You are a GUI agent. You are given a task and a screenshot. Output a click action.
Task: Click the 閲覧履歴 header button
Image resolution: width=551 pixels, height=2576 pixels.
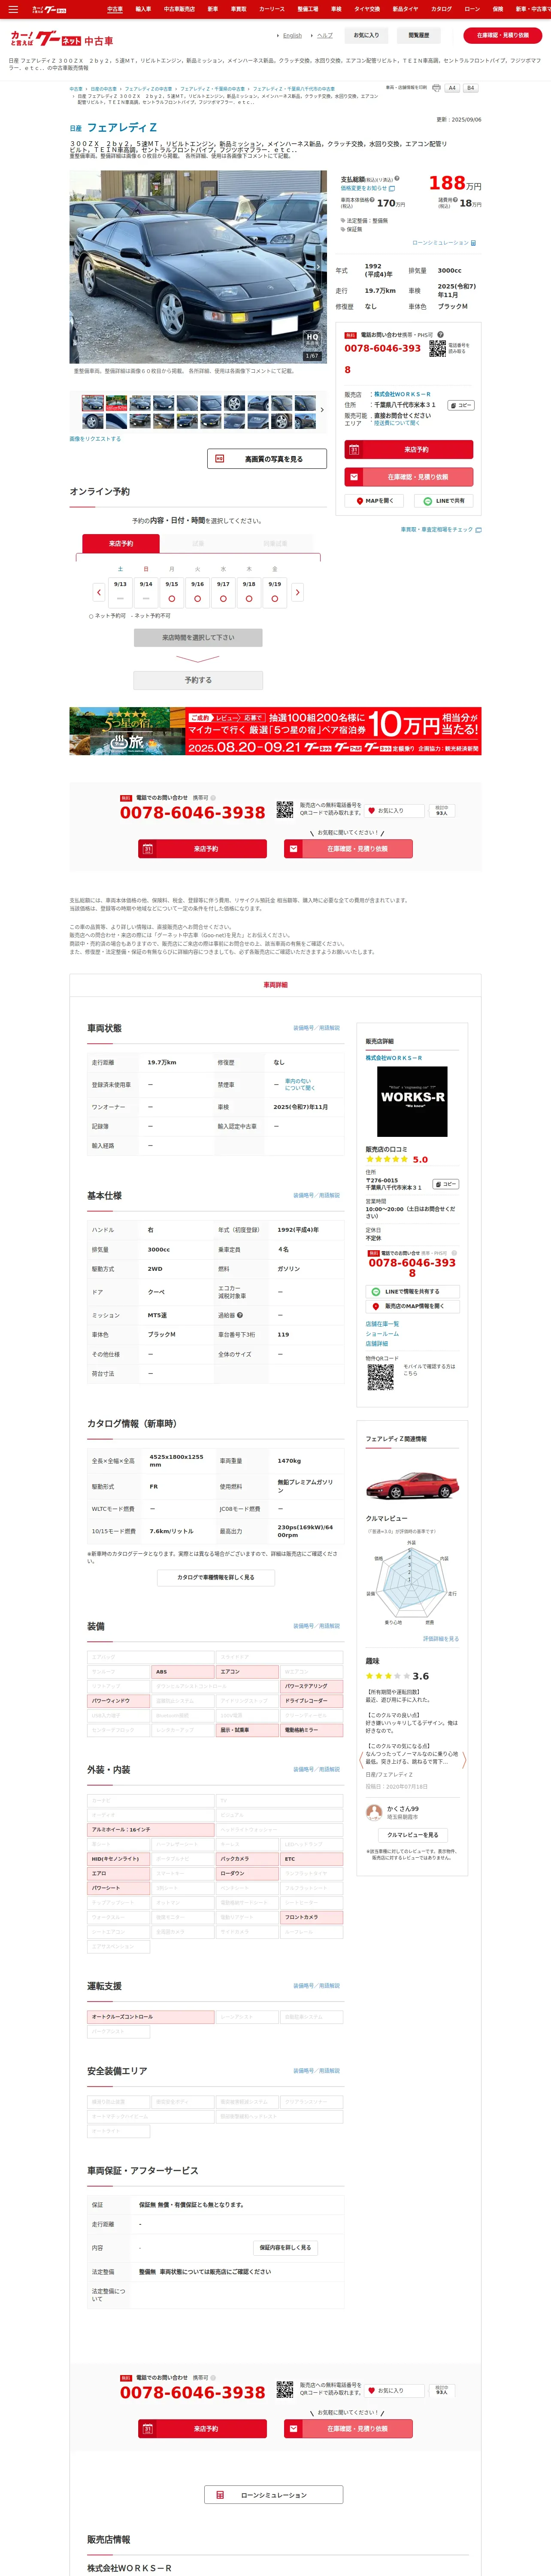point(419,35)
